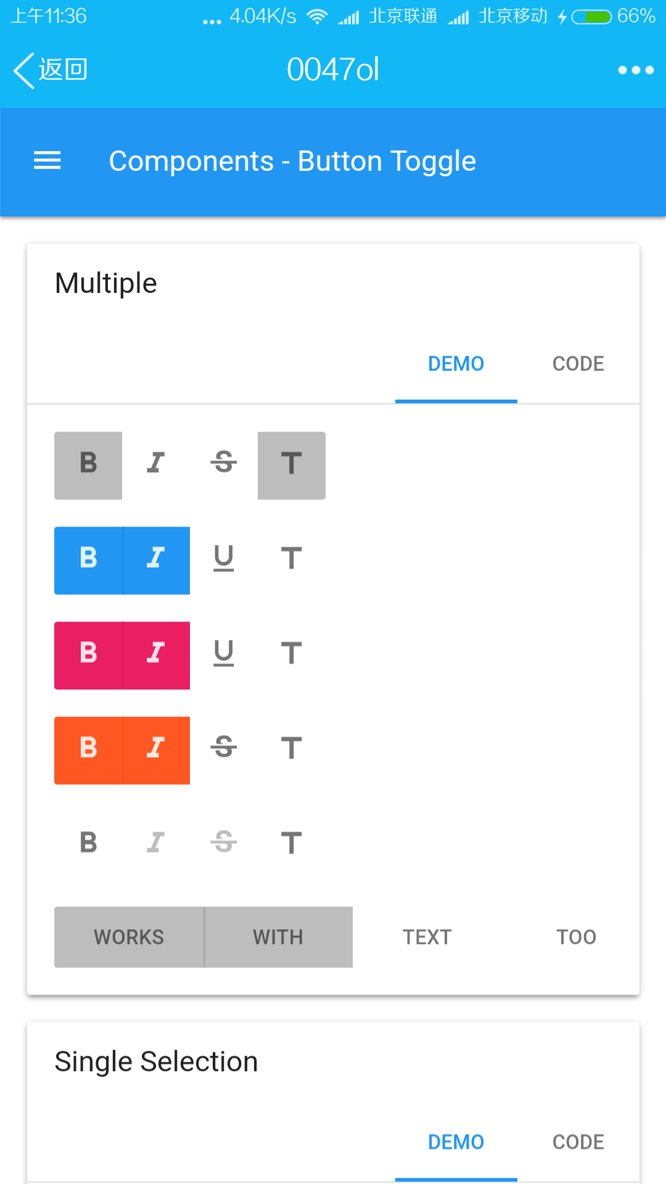Toggle the Underline icon in the pink row
This screenshot has height=1184, width=666.
tap(223, 653)
